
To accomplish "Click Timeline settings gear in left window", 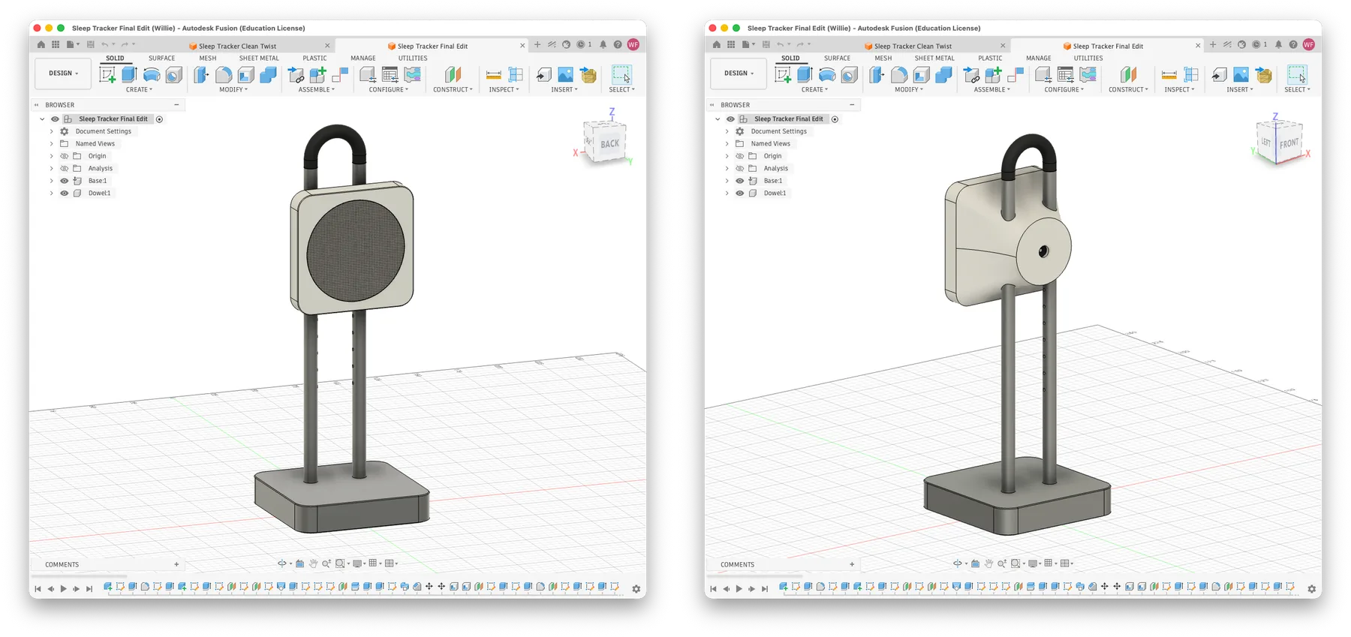I will pyautogui.click(x=636, y=589).
